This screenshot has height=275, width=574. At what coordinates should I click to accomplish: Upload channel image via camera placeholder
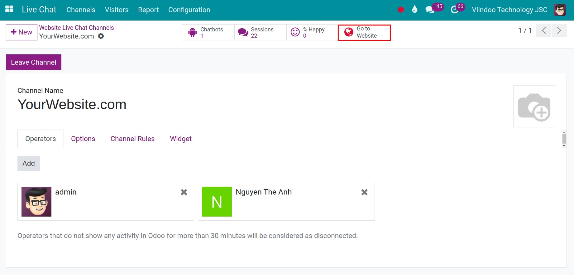[534, 107]
